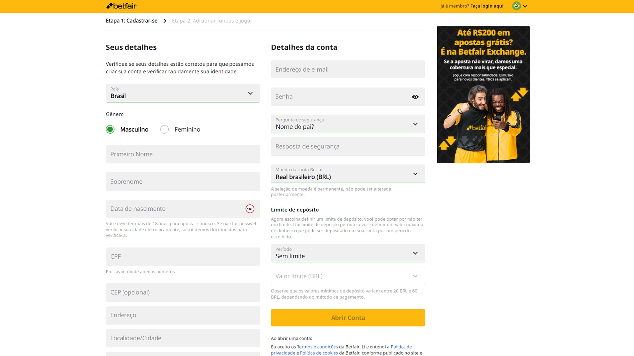Click the Localidade/Cidade field
This screenshot has height=356, width=634.
[183, 338]
